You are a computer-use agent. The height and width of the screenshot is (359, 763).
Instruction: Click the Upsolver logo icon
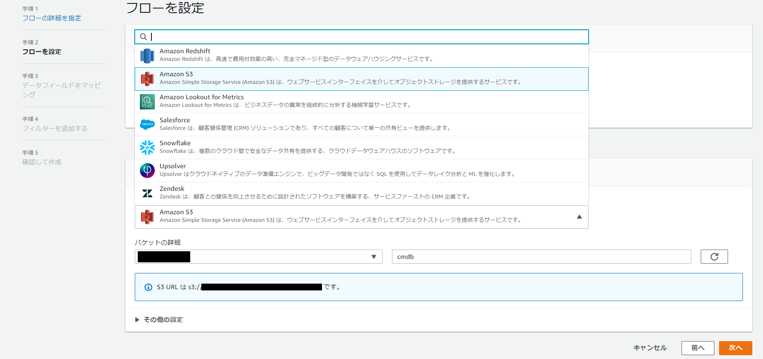[147, 170]
